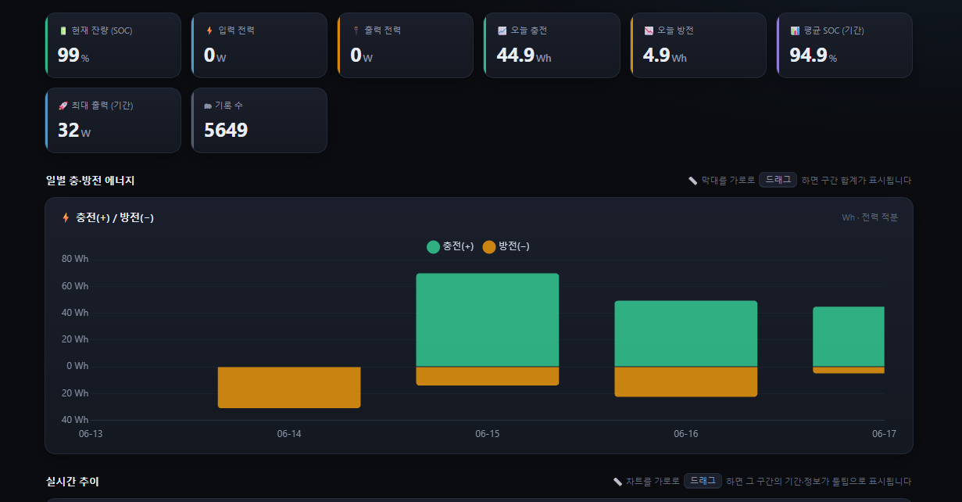
Task: Click the bar chart icon beside 평균 SOC
Action: (x=795, y=30)
